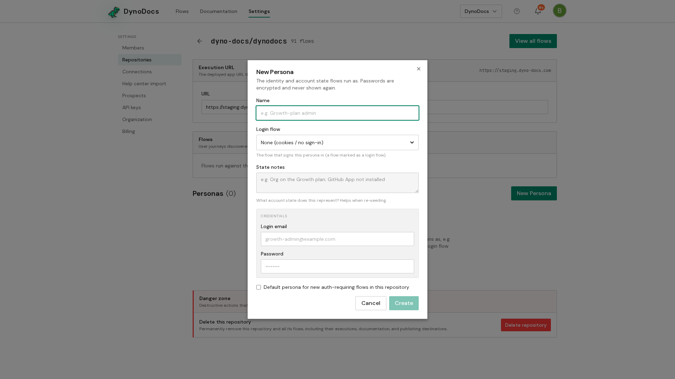Viewport: 675px width, 379px height.
Task: Close the New Persona dialog with X
Action: pos(419,69)
